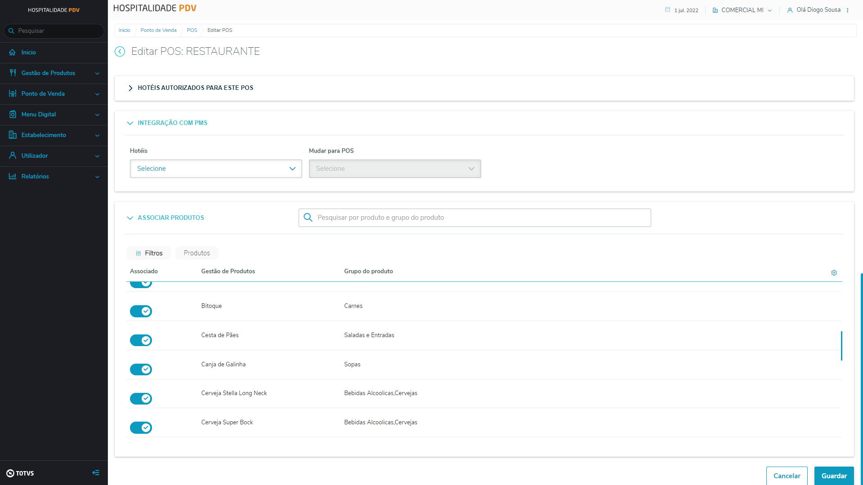Image resolution: width=863 pixels, height=485 pixels.
Task: Click the products table vertical scrollbar
Action: pos(841,346)
